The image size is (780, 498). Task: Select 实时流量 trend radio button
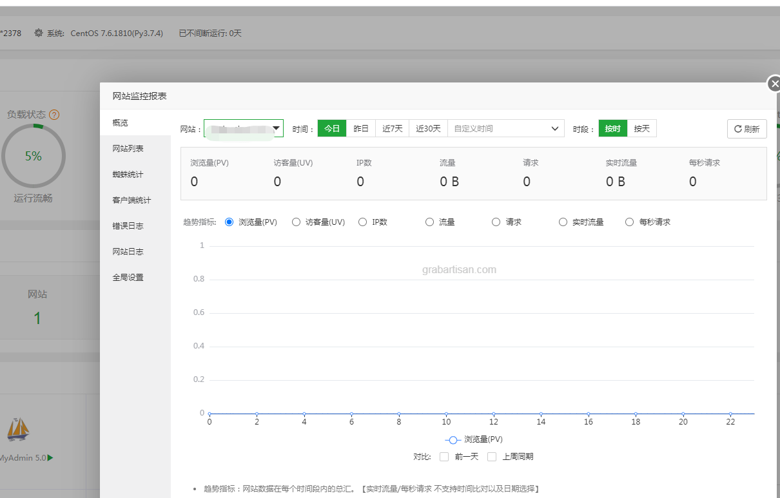[563, 222]
